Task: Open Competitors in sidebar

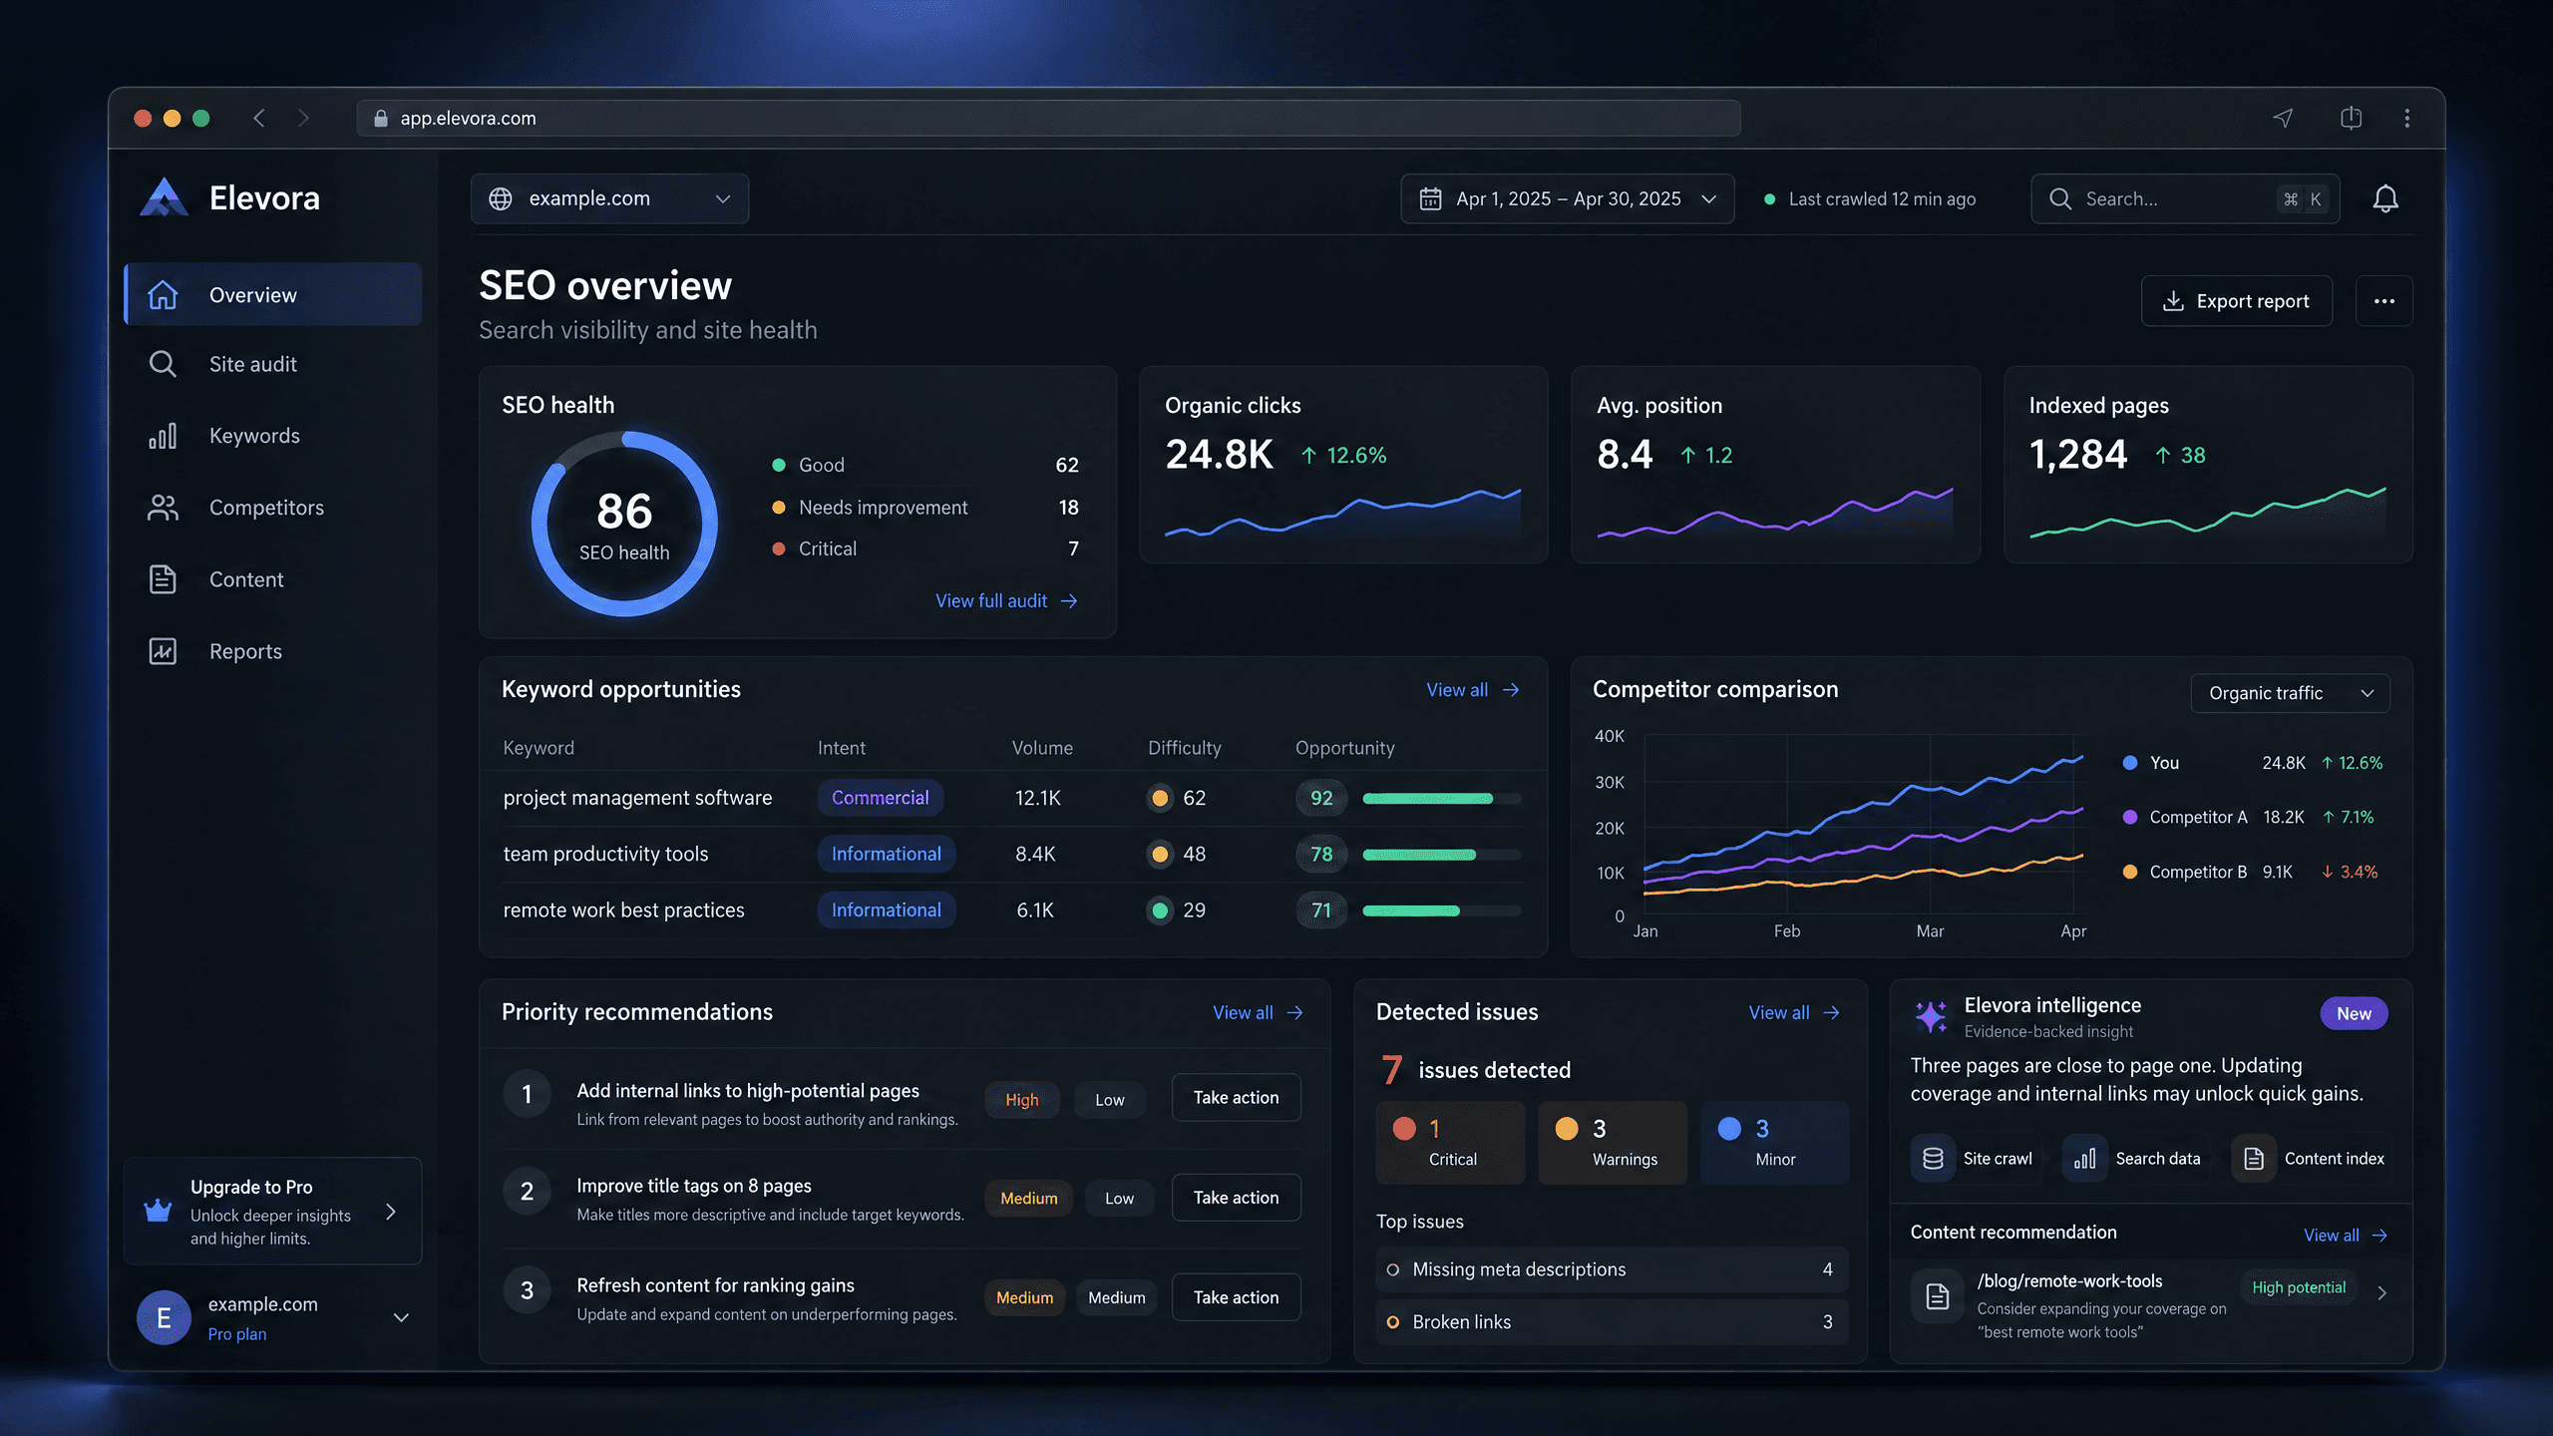Action: [x=273, y=508]
